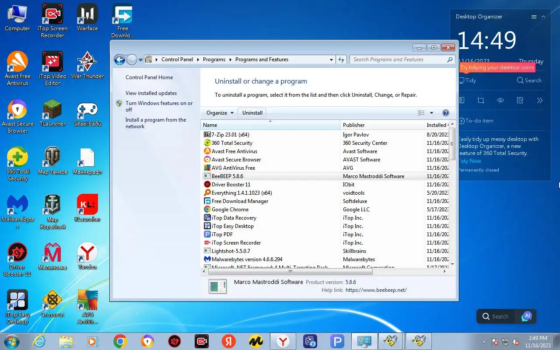Open the Help question mark icon

tap(445, 113)
